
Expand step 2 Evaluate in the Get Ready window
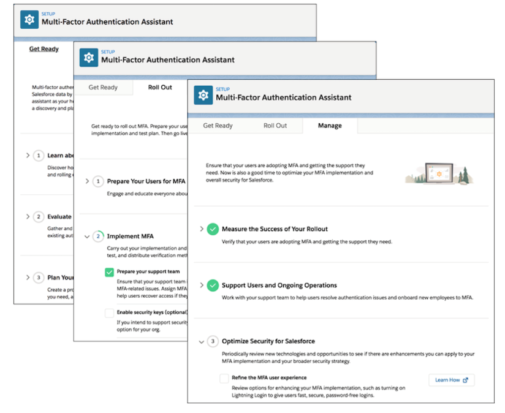[x=28, y=217]
